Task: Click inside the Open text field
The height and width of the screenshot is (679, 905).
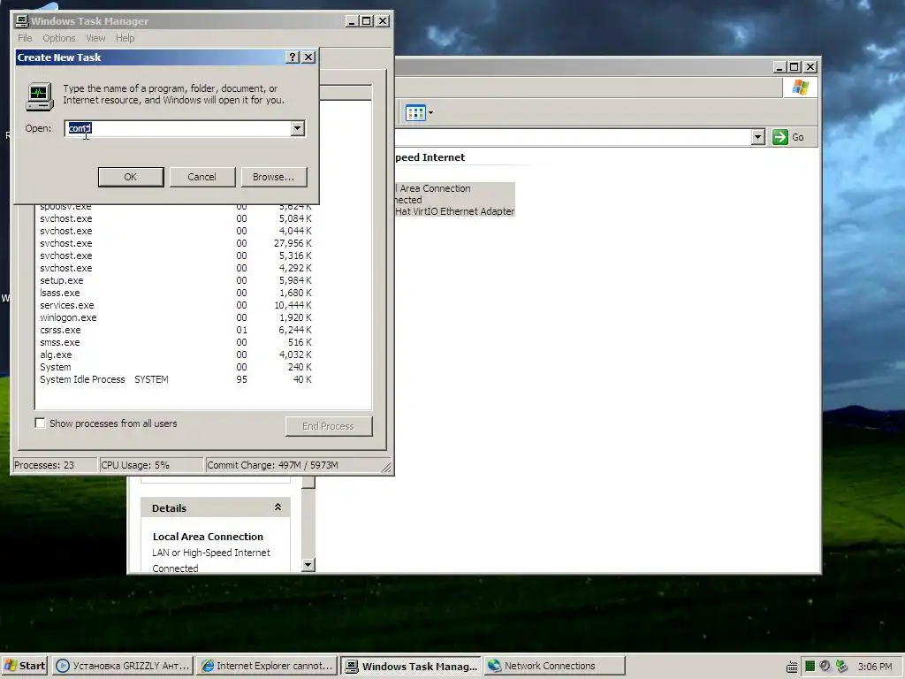Action: [x=178, y=128]
